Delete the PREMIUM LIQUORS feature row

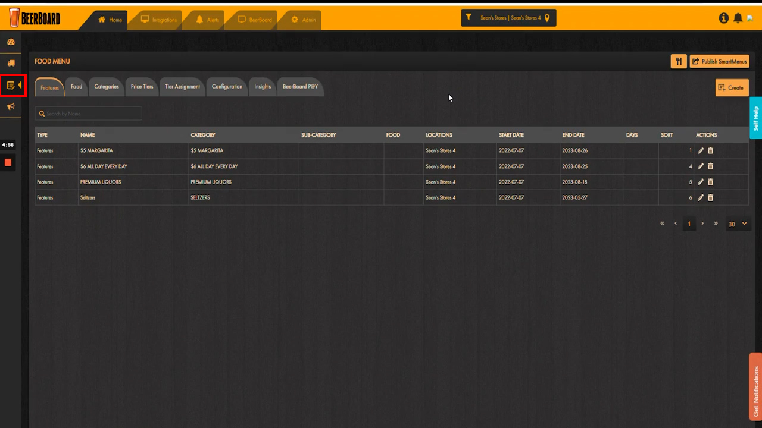tap(710, 182)
